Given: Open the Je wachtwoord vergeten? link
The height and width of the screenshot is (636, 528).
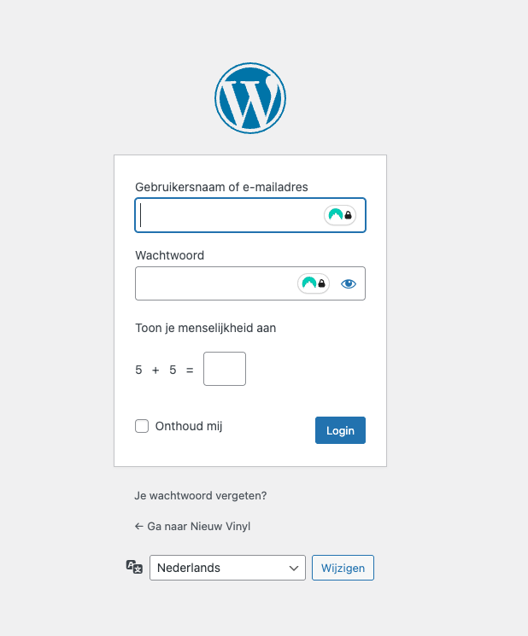Looking at the screenshot, I should pyautogui.click(x=201, y=495).
